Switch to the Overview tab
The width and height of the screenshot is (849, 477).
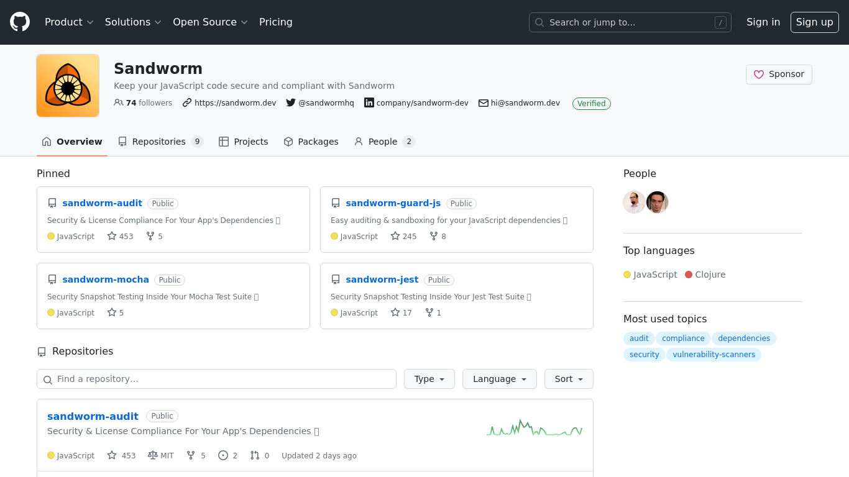click(72, 142)
